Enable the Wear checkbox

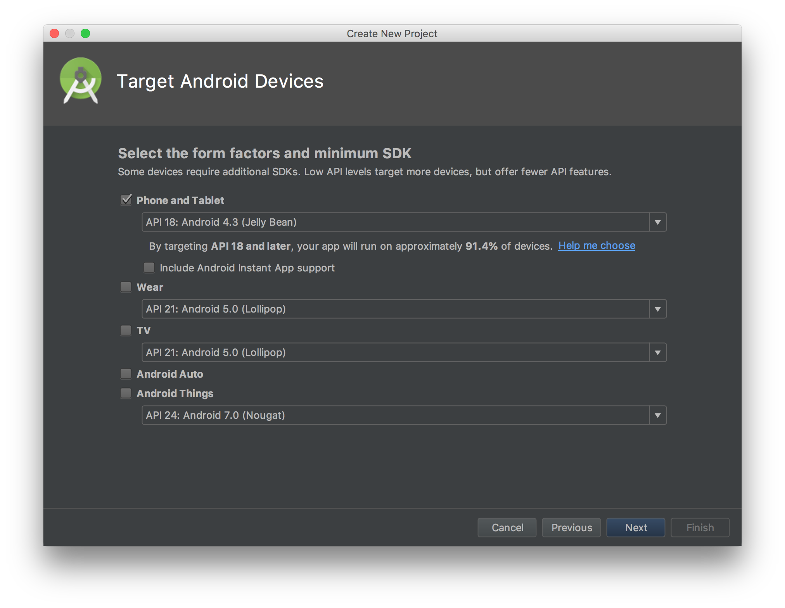tap(126, 289)
